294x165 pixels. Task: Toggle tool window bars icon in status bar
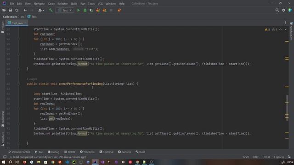(x=5, y=157)
